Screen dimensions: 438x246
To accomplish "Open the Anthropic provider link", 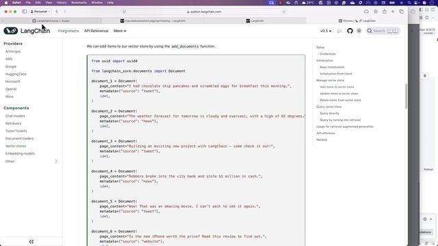I will 13,51.
